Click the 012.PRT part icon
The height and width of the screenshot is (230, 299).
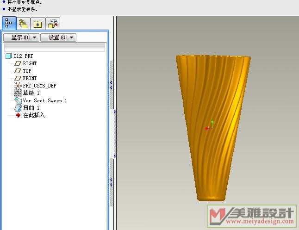coord(9,56)
